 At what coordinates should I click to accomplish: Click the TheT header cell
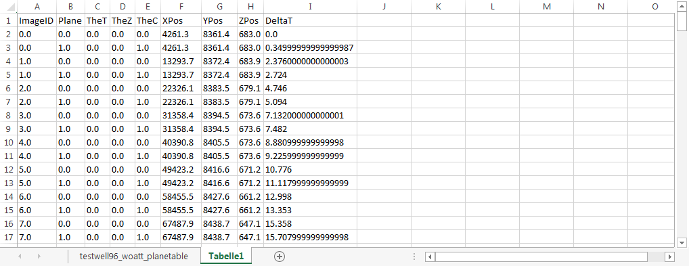[97, 21]
